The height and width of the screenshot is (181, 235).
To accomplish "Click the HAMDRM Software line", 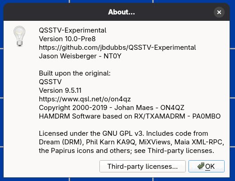I will click(x=130, y=116).
